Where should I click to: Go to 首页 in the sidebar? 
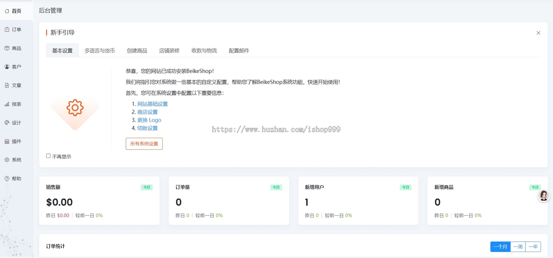click(17, 11)
